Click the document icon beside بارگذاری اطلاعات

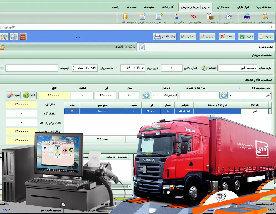142,47
